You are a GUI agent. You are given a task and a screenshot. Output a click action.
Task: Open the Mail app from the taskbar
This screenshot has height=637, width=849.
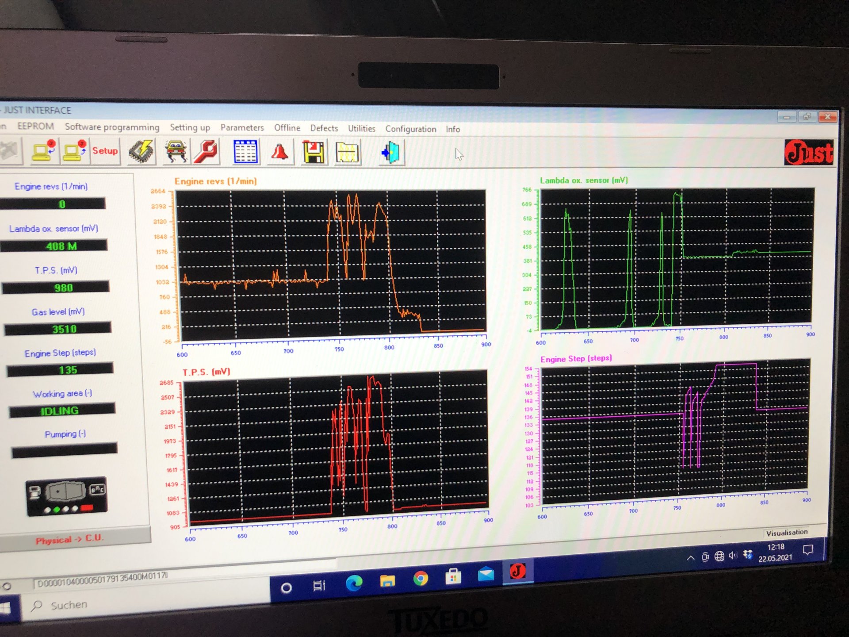[x=486, y=574]
